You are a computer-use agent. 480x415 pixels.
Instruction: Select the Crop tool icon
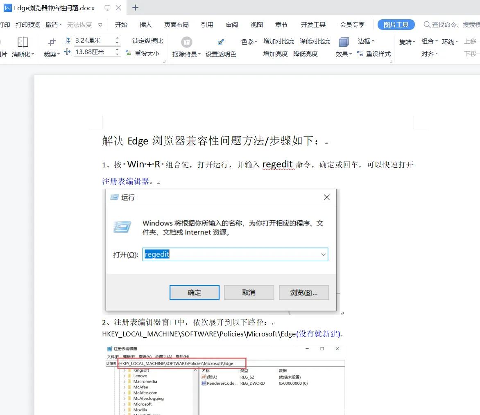(x=52, y=42)
